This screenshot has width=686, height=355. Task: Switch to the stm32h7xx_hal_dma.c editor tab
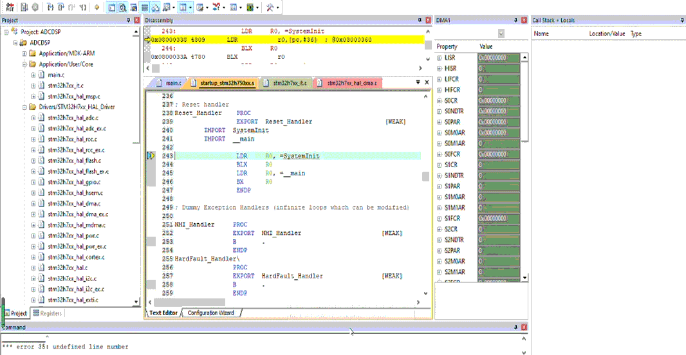pos(348,82)
